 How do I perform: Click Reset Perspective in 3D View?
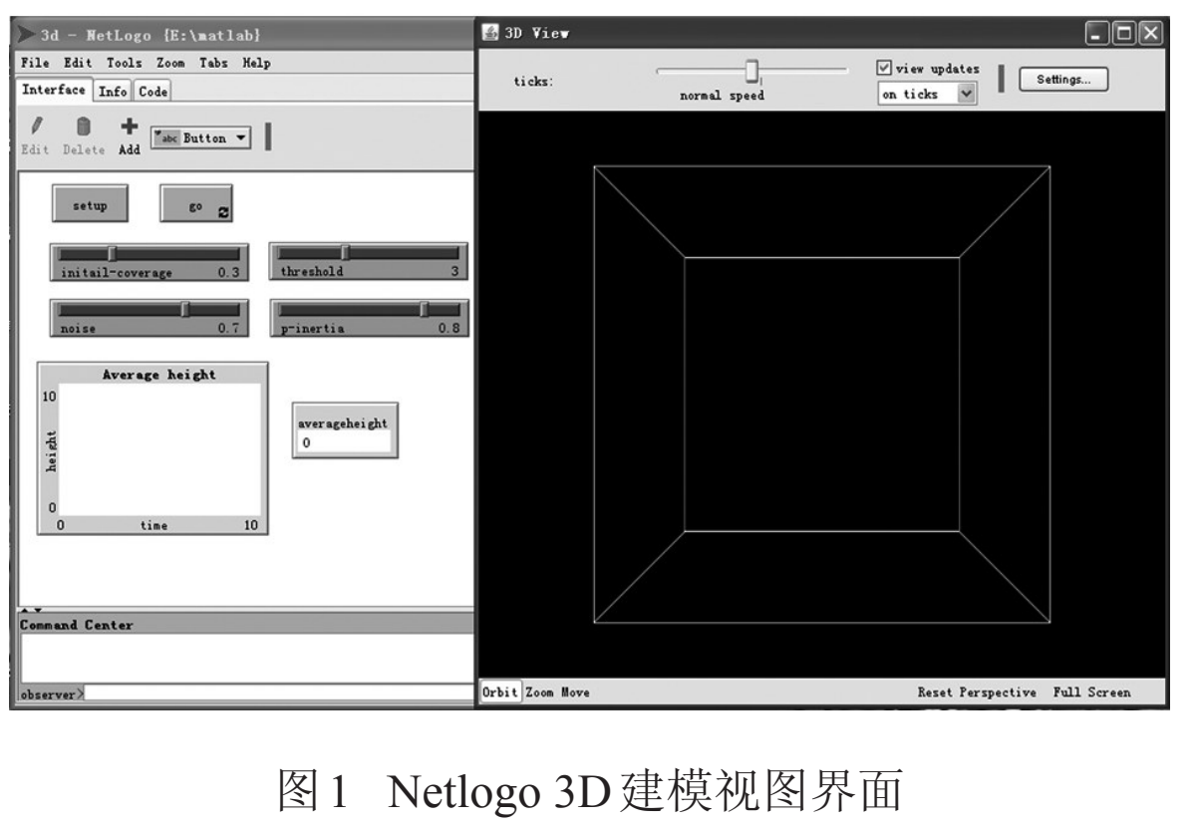977,692
